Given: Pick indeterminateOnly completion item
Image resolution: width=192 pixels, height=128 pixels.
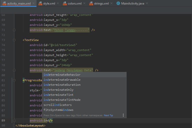Looking at the screenshot, I should [x=84, y=90].
